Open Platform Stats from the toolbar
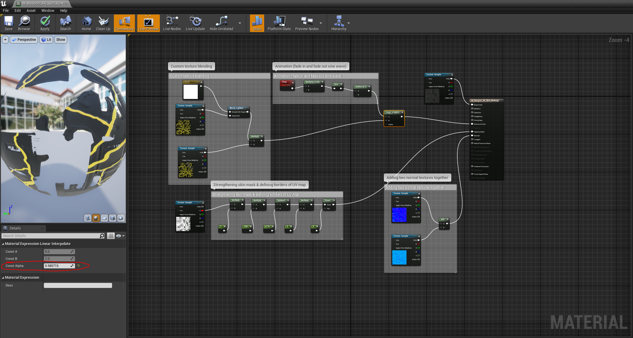This screenshot has width=633, height=338. 279,23
